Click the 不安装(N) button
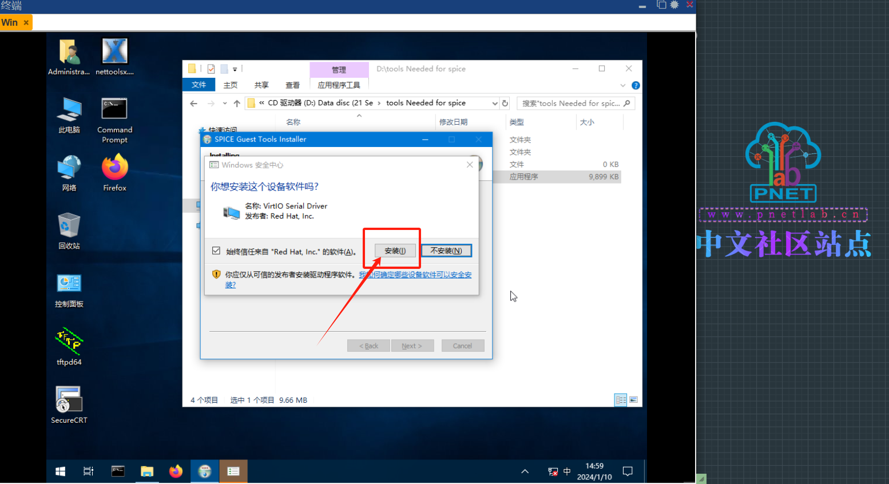This screenshot has width=889, height=484. click(x=446, y=251)
